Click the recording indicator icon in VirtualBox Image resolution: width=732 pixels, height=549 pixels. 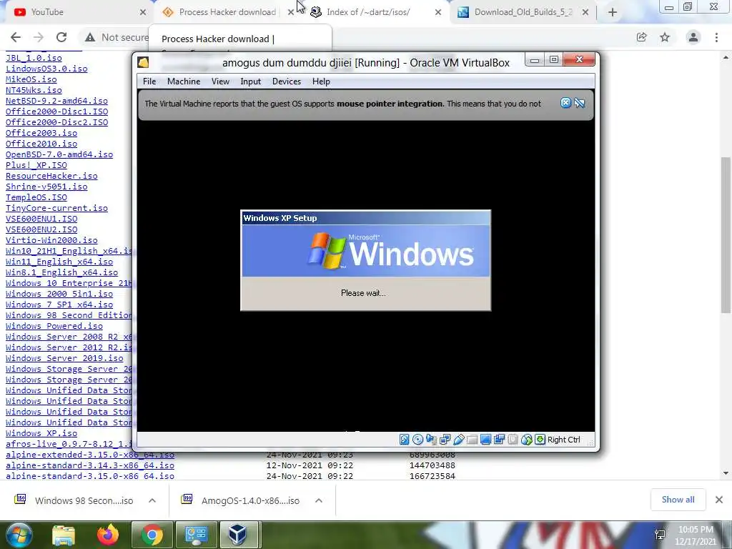pos(499,440)
